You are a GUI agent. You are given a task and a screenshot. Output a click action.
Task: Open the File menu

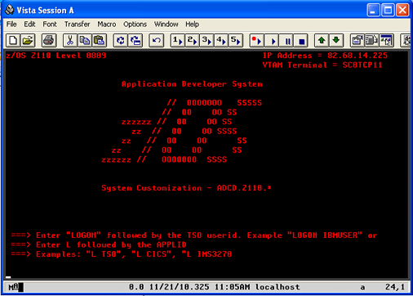click(x=11, y=25)
